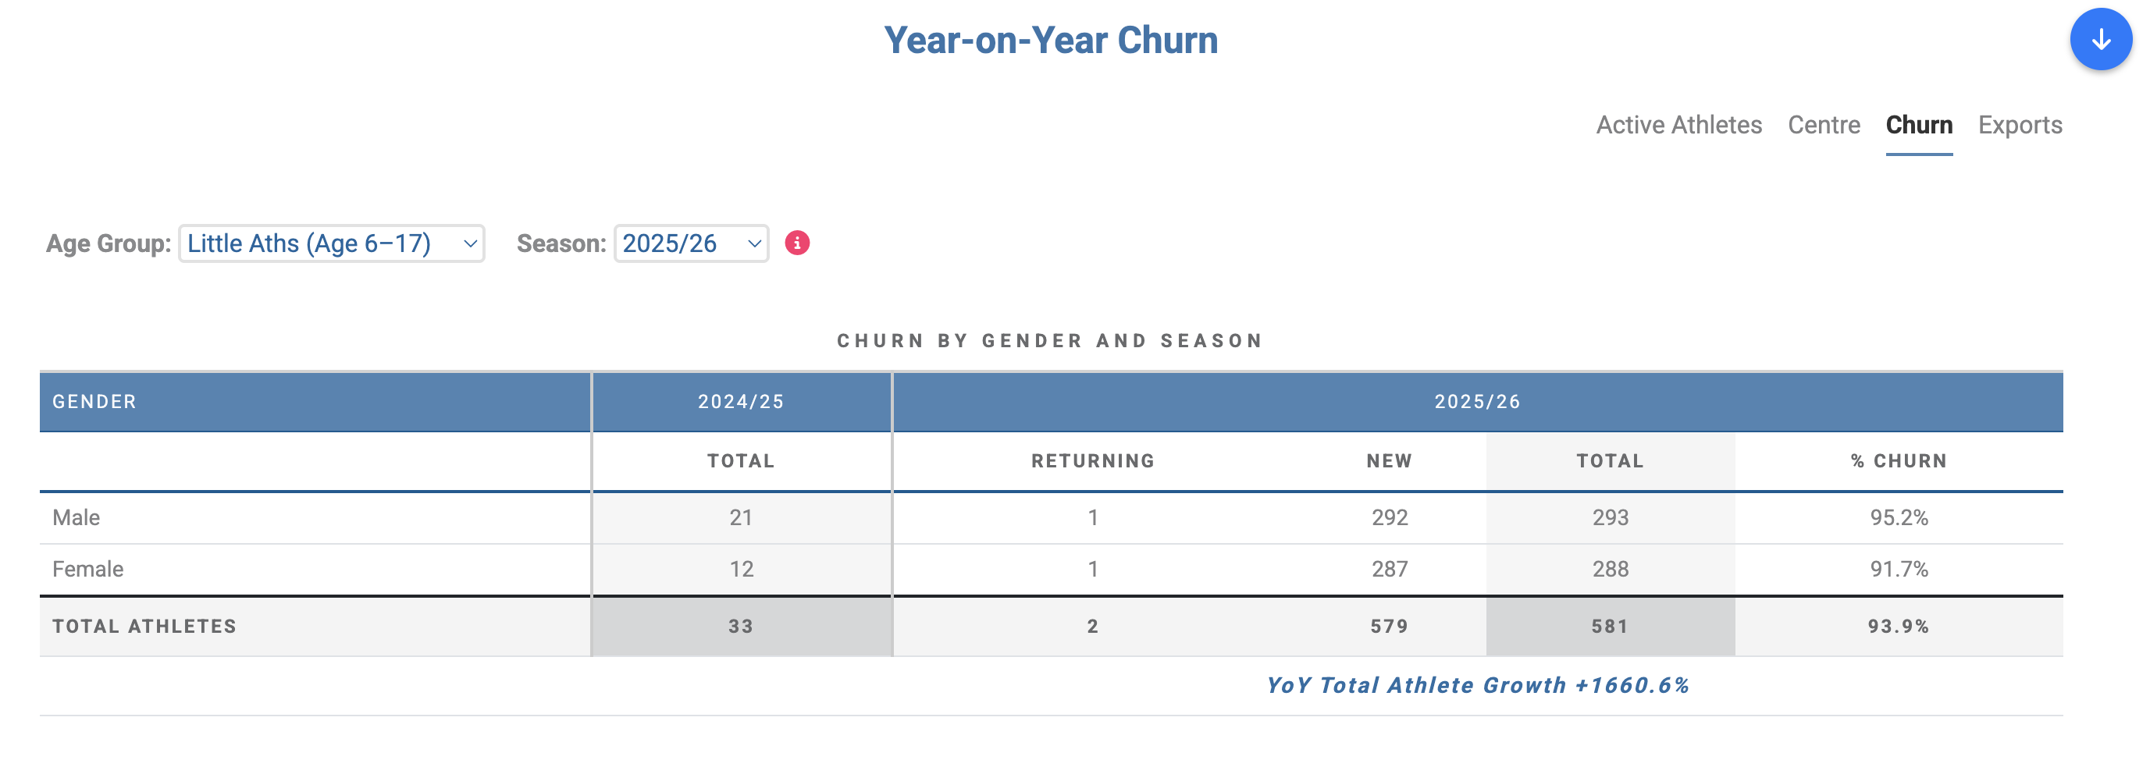Open the Age Group dropdown
The image size is (2150, 760).
(331, 243)
